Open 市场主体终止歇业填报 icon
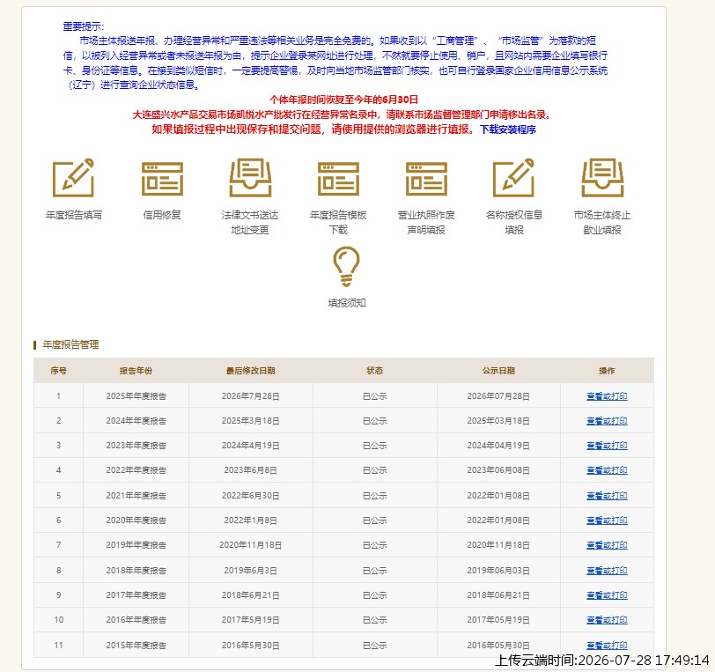The height and width of the screenshot is (672, 715). point(602,178)
